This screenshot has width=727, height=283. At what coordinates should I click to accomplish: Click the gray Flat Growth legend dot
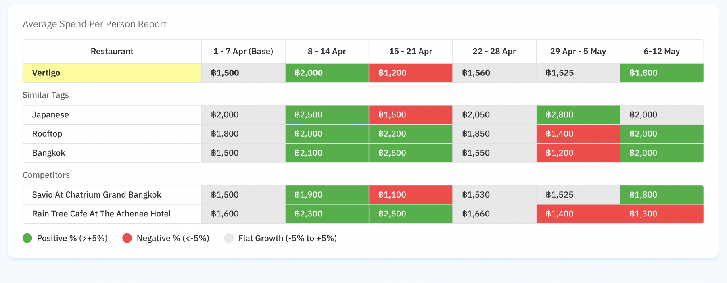[229, 238]
